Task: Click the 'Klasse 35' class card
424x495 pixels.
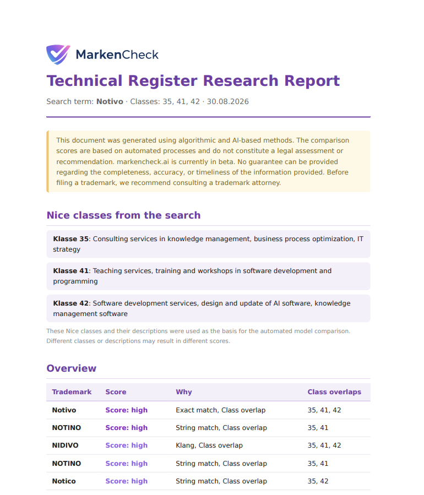Action: 208,244
